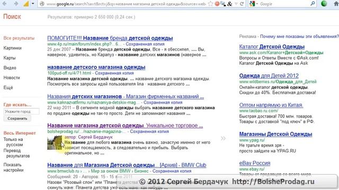Open cached copy of the 4p.ru result
This screenshot has width=339, height=190.
pos(145,44)
